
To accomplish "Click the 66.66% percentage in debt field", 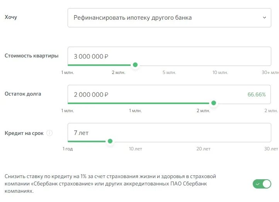I will pyautogui.click(x=257, y=94).
